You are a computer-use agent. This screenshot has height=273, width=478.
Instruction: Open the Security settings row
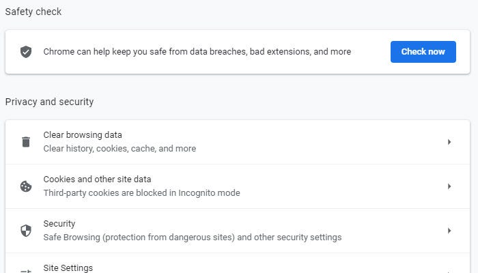click(x=59, y=224)
